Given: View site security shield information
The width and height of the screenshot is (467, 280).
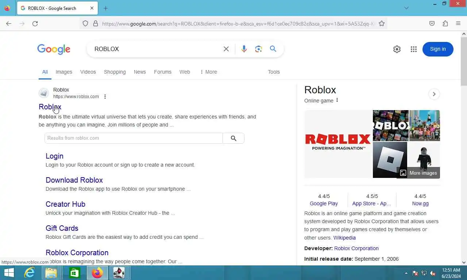Looking at the screenshot, I should 85,23.
